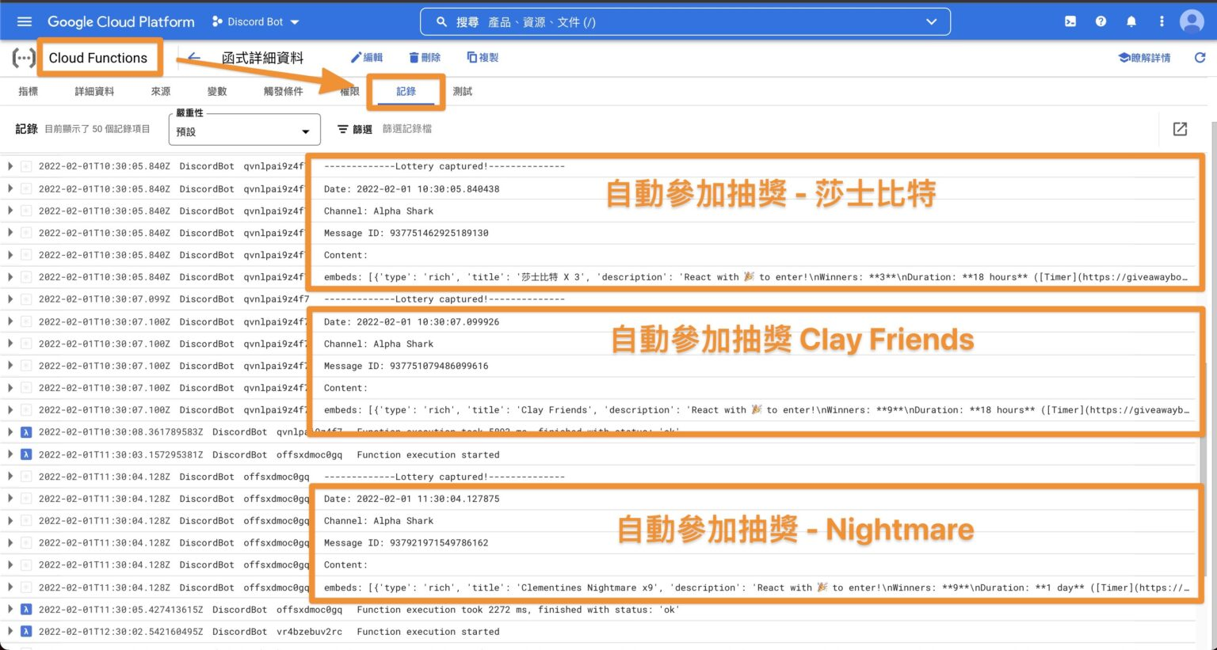Screen dimensions: 1217x650
Task: Click 編輯 edit function button
Action: coord(367,58)
